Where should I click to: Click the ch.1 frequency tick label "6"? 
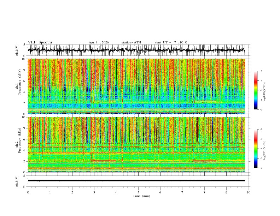(x=25, y=81)
